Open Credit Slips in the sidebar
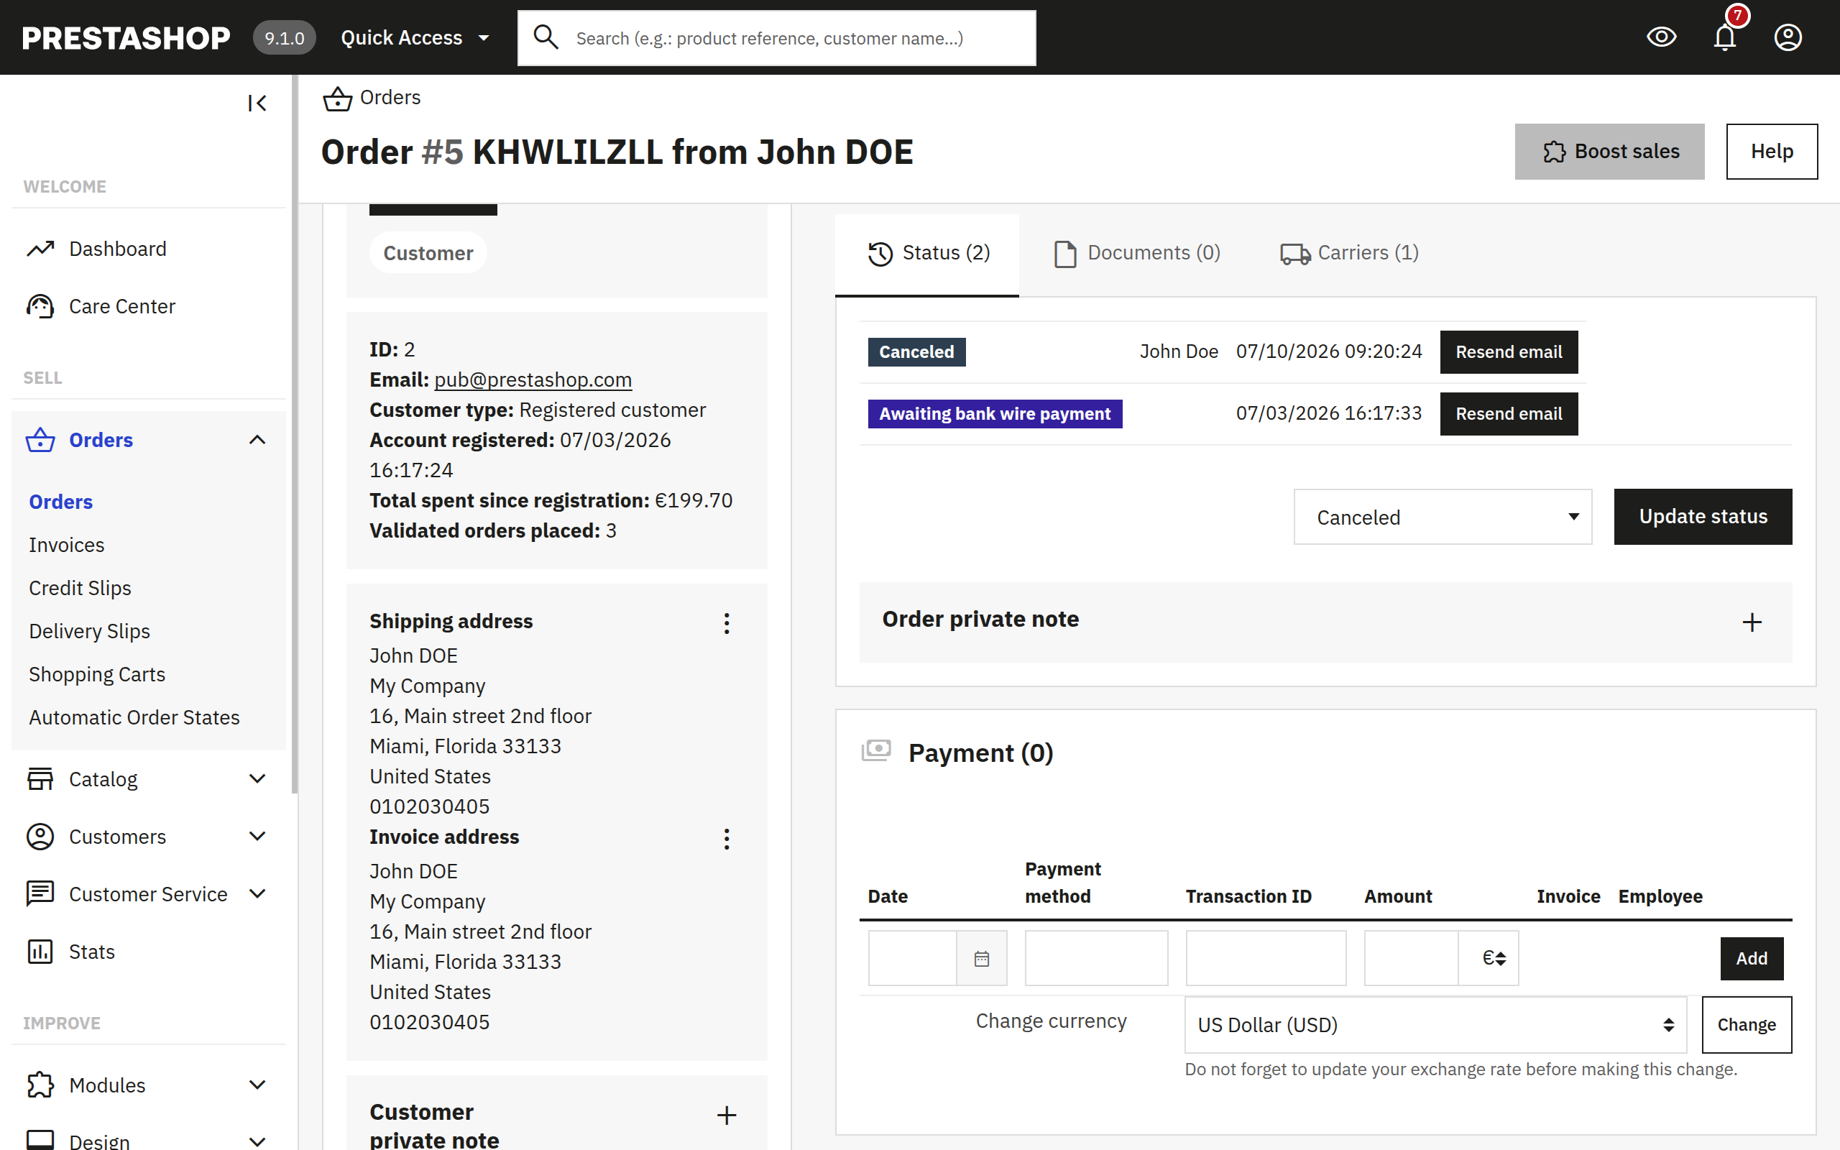 pos(80,588)
